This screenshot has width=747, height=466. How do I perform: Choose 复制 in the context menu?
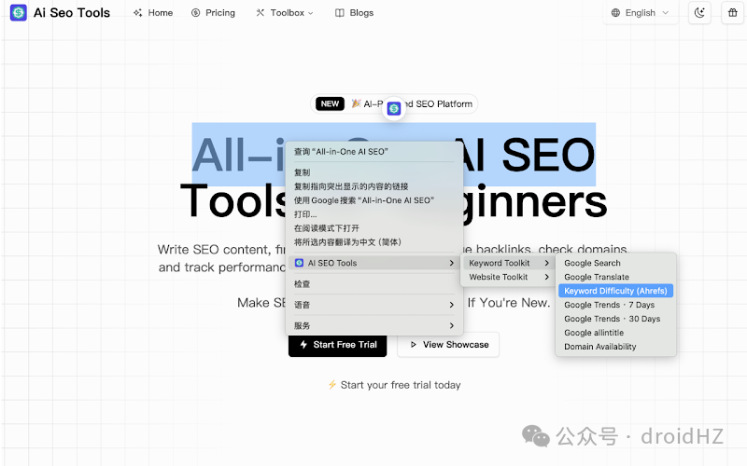(x=375, y=172)
